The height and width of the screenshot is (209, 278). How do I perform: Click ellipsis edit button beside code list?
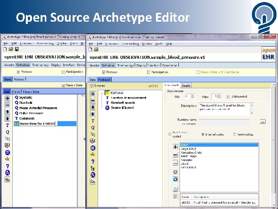click(x=175, y=163)
